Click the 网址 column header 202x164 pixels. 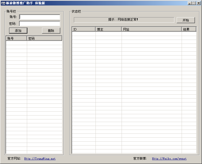(x=151, y=29)
